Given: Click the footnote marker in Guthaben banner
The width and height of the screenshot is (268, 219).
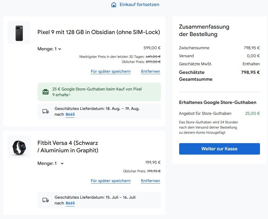Looking at the screenshot, I should [70, 95].
